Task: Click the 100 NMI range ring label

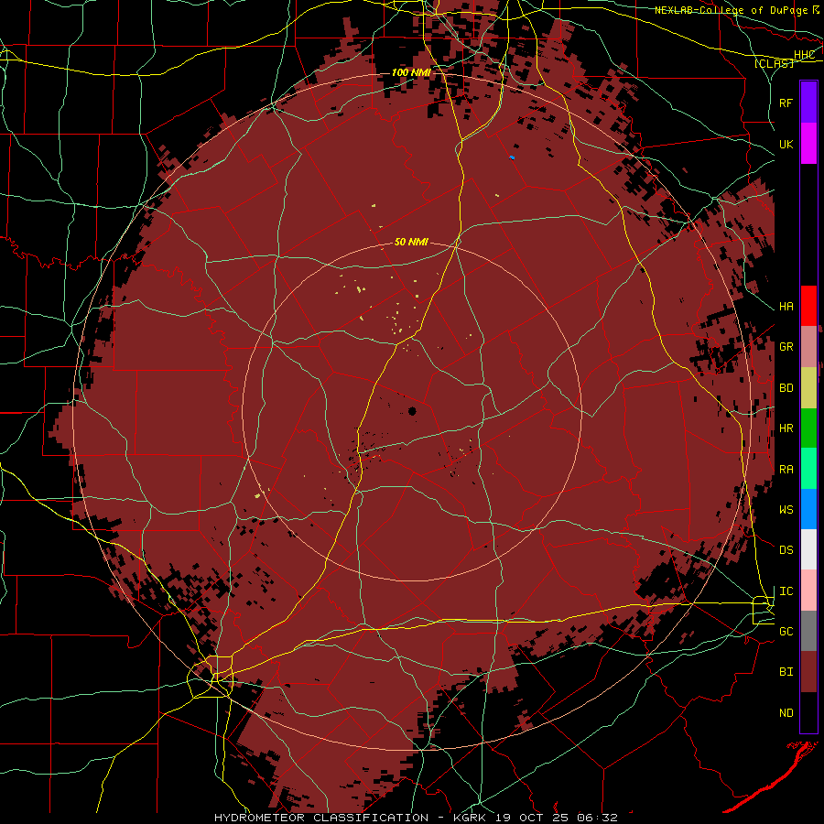Action: (411, 72)
